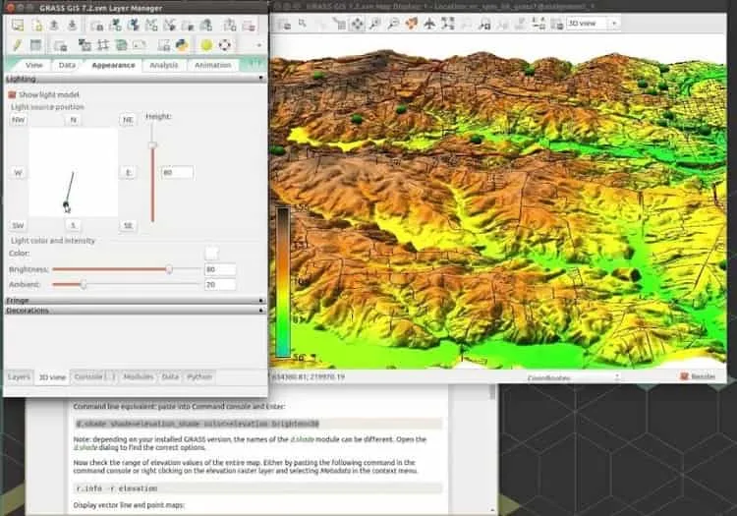Click the light Height vertical slider
This screenshot has height=516, width=737.
point(152,174)
